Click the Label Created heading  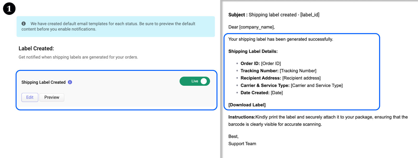(36, 48)
